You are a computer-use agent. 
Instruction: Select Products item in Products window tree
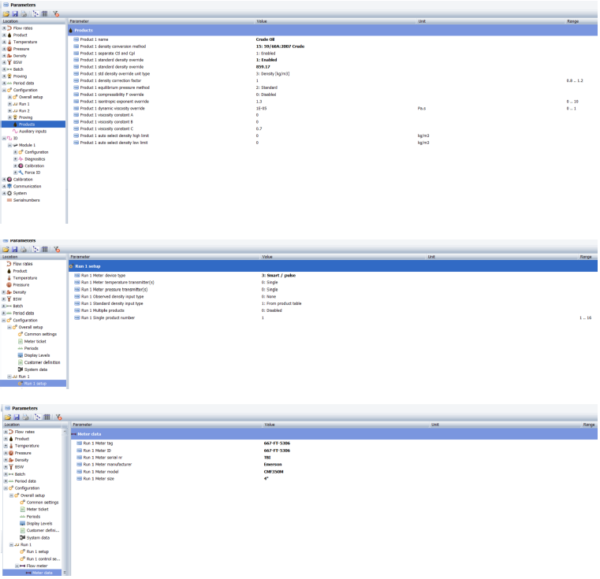tap(27, 124)
